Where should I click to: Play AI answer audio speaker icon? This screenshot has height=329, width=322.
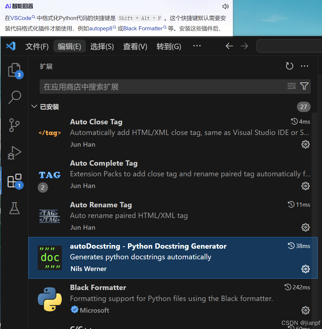[x=225, y=7]
